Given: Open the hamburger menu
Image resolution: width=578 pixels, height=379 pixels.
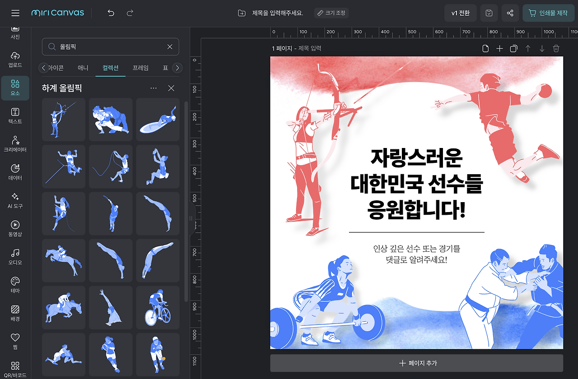Looking at the screenshot, I should coord(16,13).
